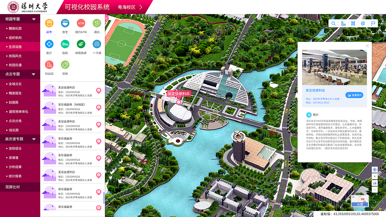Open 双屏比对 dual screen comparison

20,187
